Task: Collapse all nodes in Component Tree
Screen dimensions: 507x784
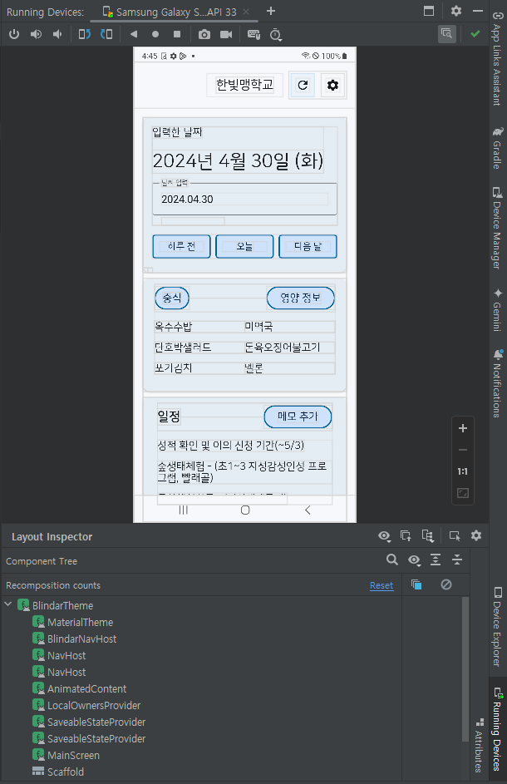Action: point(457,560)
